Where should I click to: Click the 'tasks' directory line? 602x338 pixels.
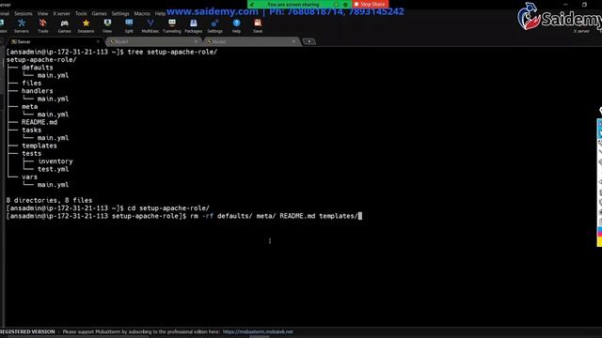click(x=31, y=130)
